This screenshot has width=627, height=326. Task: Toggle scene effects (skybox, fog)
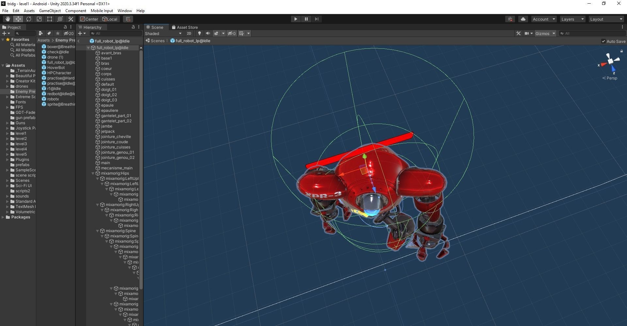216,33
